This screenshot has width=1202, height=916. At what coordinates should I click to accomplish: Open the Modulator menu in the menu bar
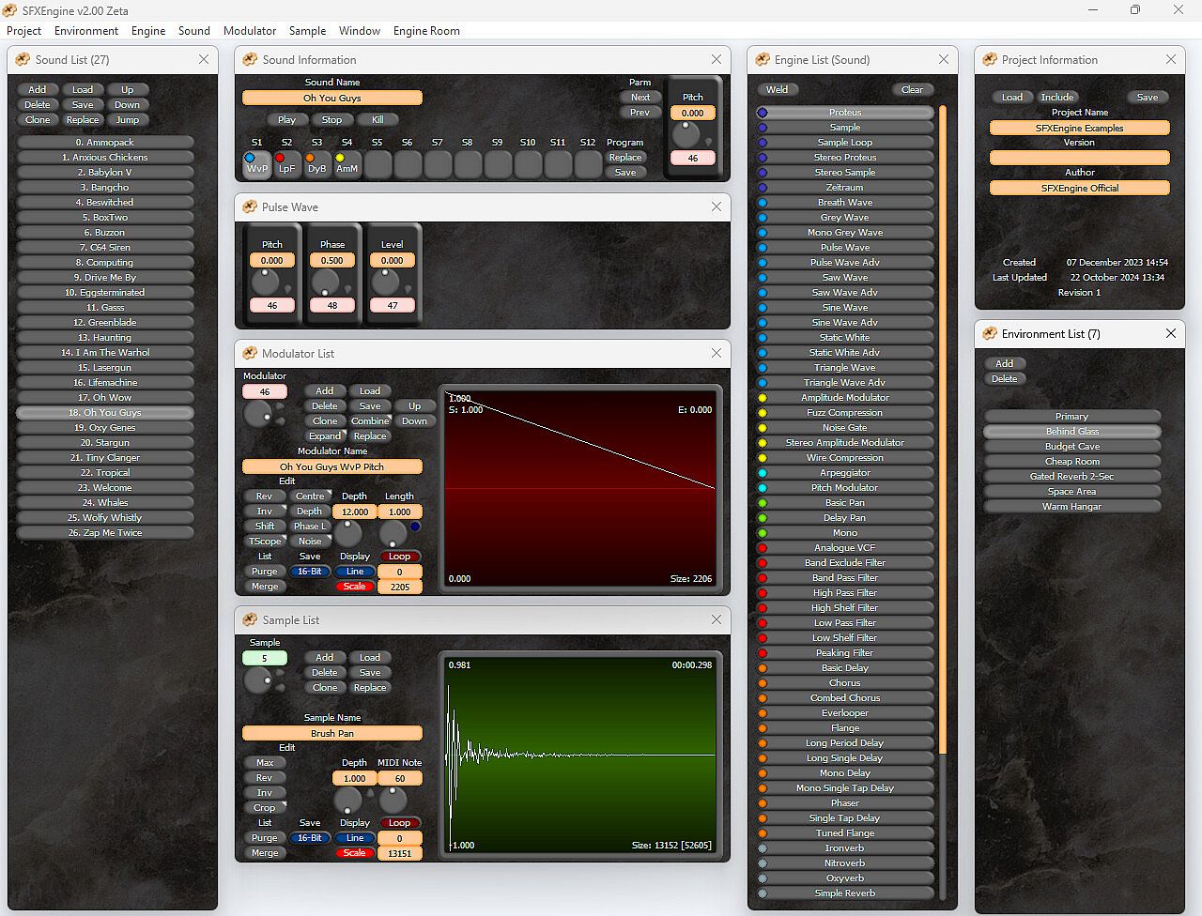[249, 31]
